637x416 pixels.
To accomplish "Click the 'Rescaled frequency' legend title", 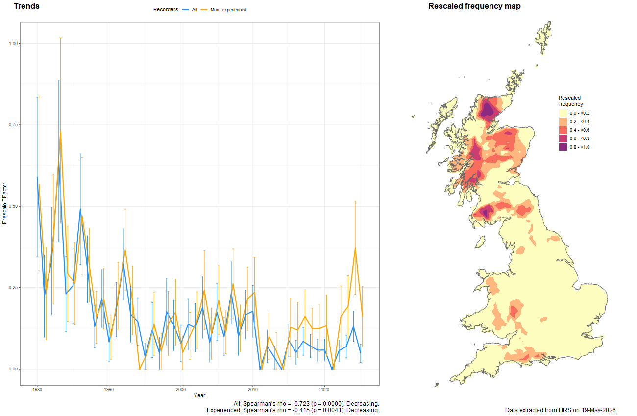I will click(x=571, y=101).
